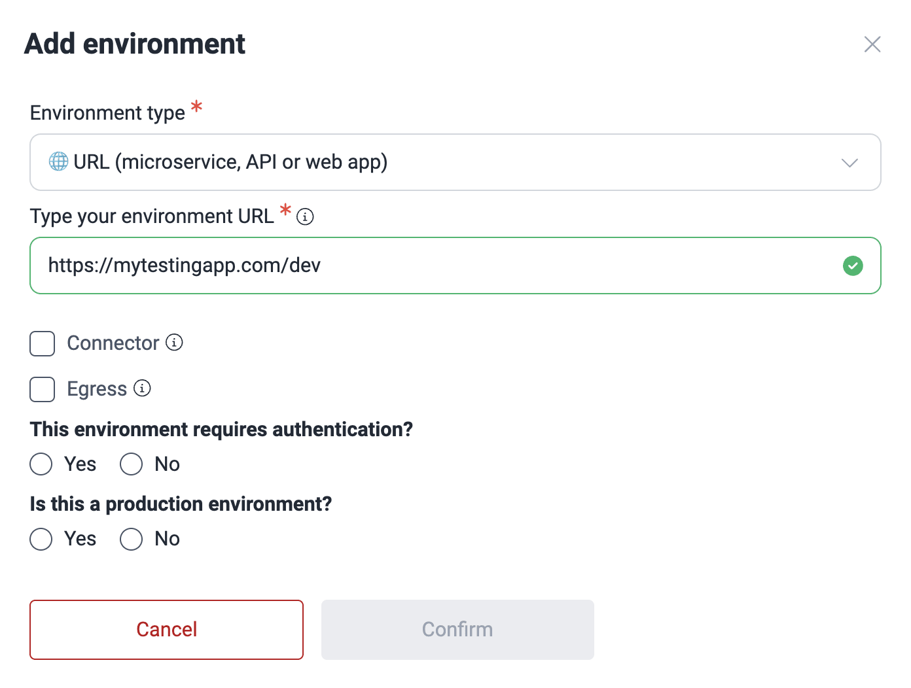Click the green validation checkmark in the URL field
The height and width of the screenshot is (688, 911).
853,266
